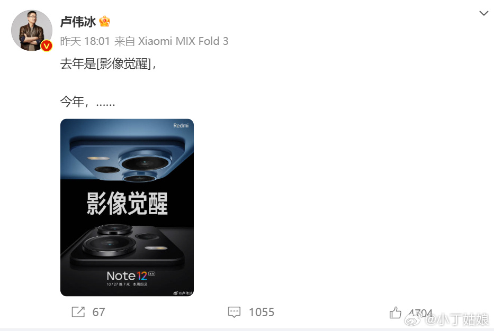Screen dimensions: 494x331
Task: Click the Redmi logo in poster
Action: [x=181, y=125]
